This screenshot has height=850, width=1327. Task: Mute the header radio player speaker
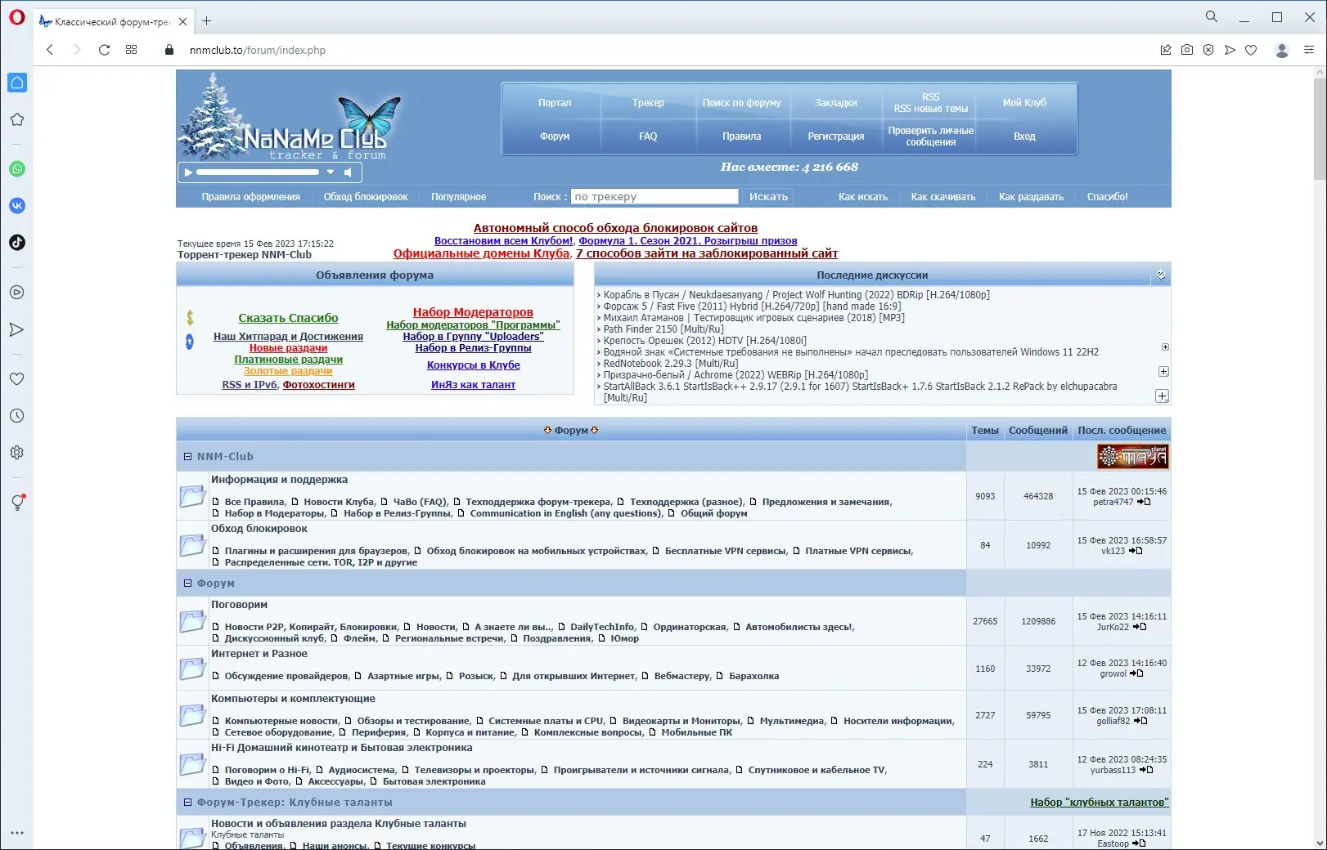pyautogui.click(x=349, y=172)
